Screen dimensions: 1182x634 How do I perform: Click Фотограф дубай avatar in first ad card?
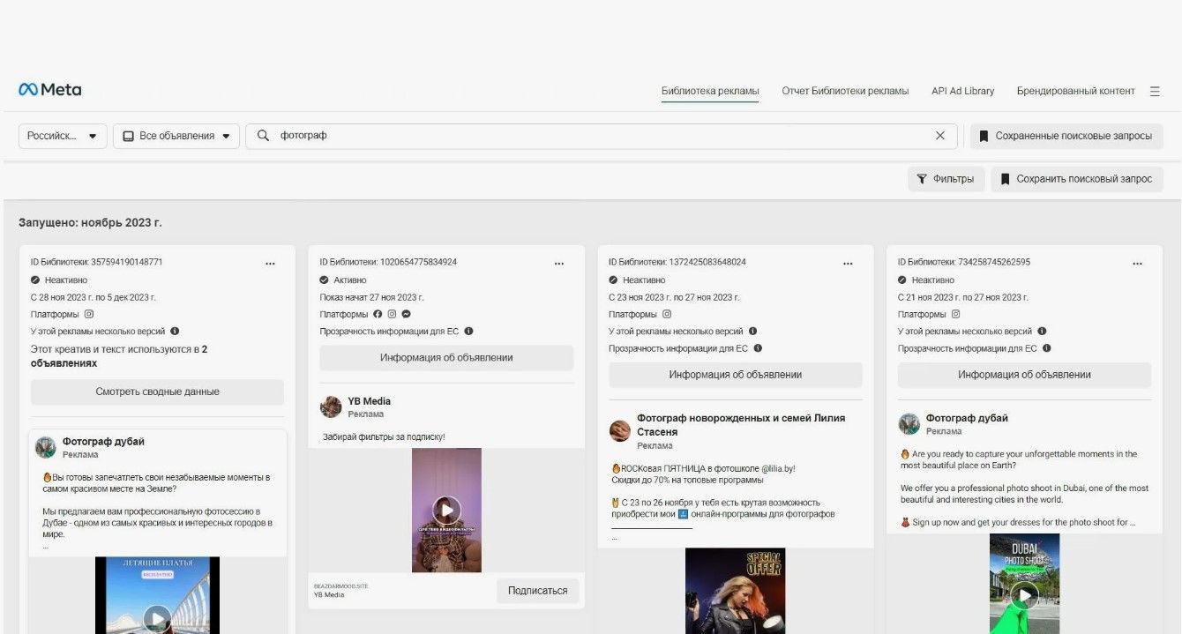(46, 447)
